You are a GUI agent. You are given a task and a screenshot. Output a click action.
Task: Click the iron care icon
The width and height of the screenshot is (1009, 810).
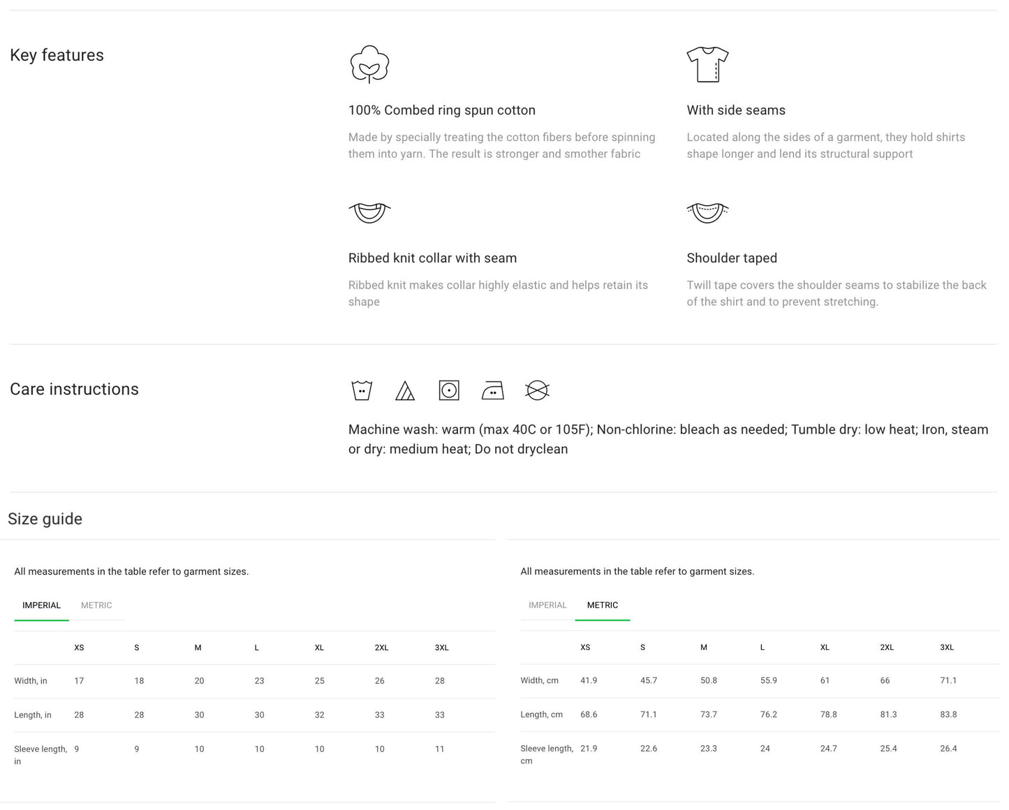point(493,390)
